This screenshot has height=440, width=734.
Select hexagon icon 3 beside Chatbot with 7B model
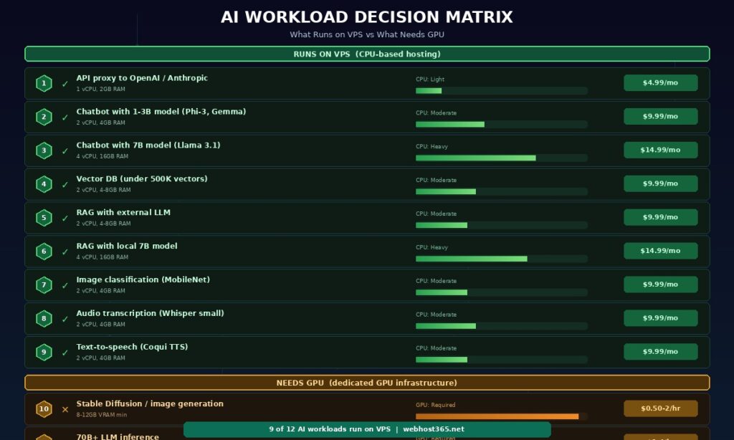click(x=44, y=150)
